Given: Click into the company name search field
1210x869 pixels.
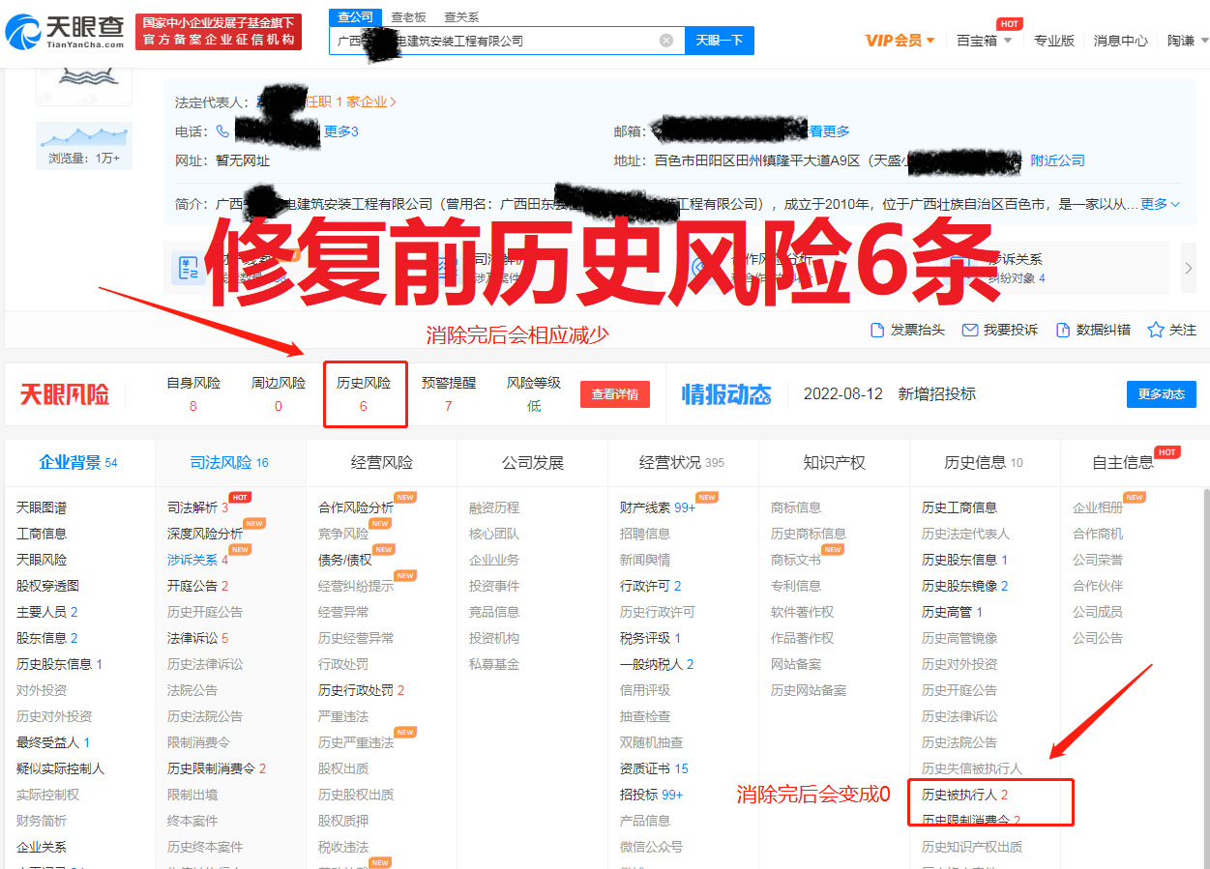Looking at the screenshot, I should point(493,41).
